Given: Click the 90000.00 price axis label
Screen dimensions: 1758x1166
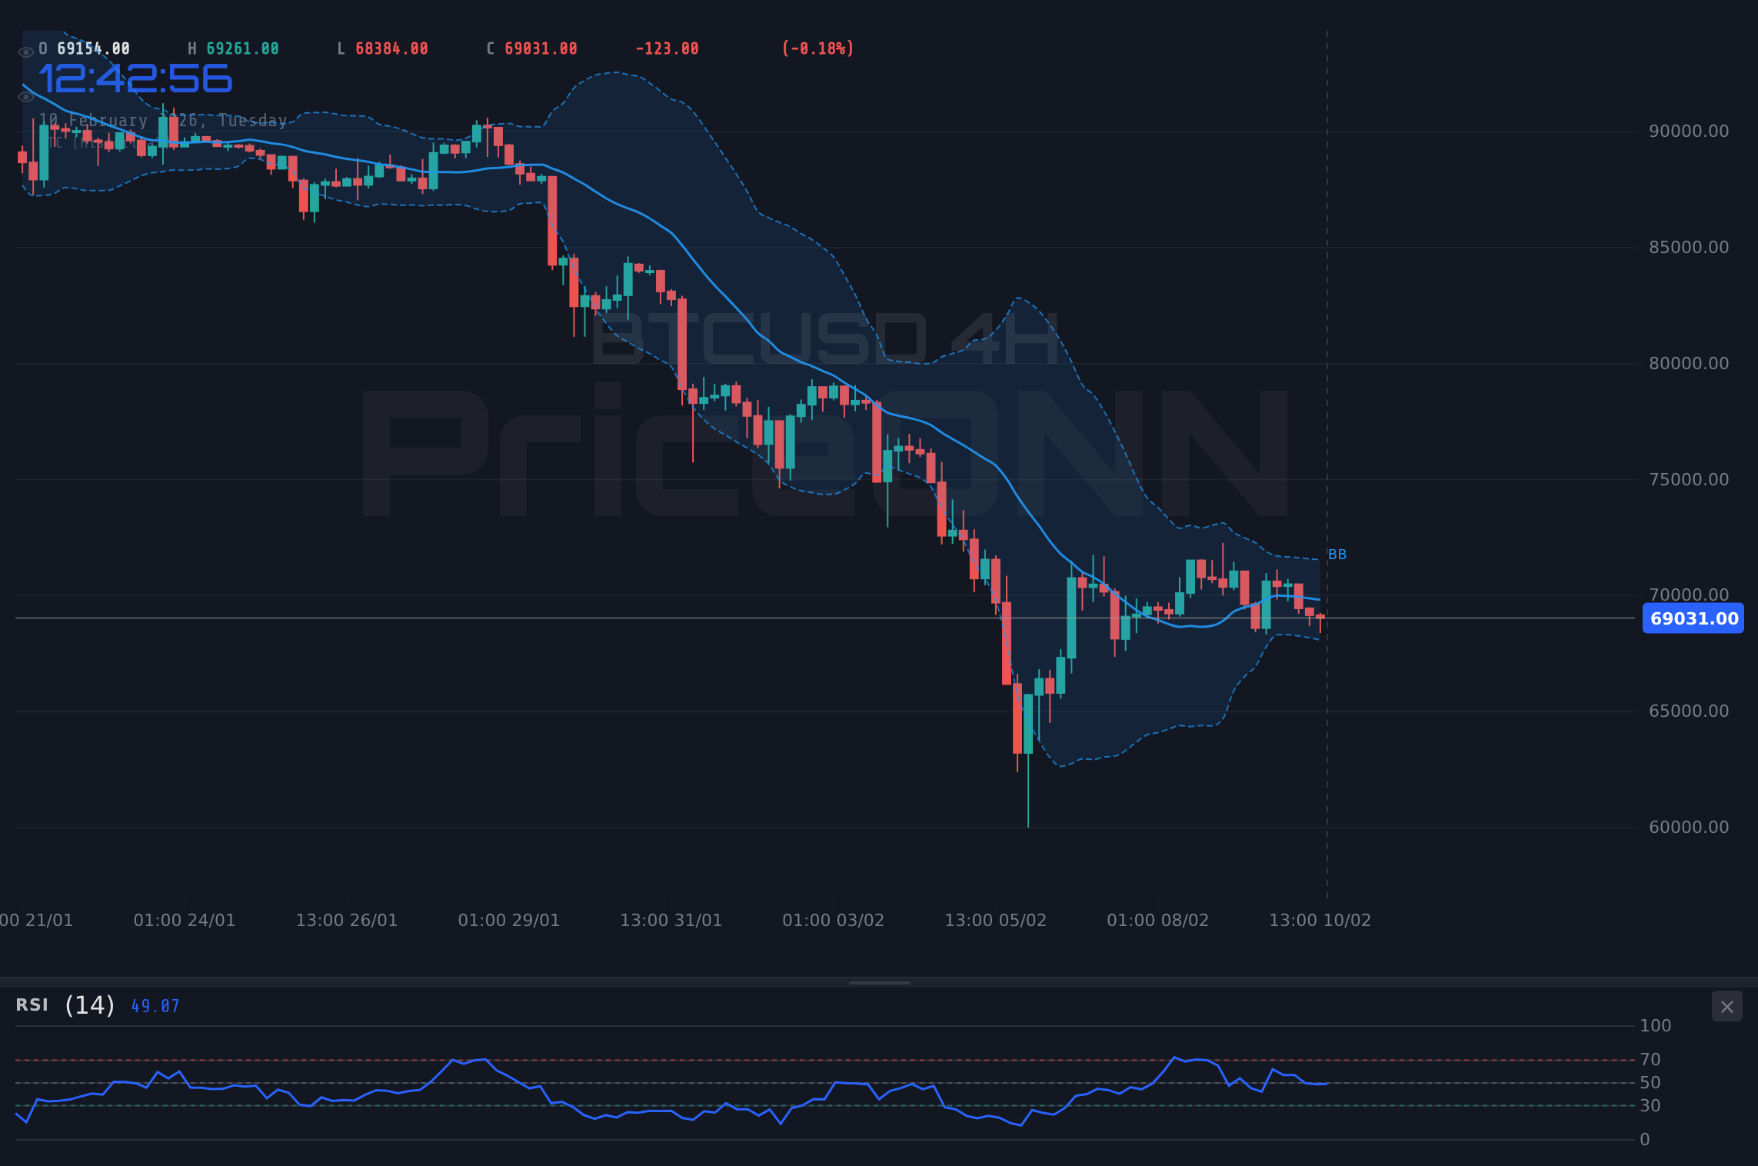Looking at the screenshot, I should [1689, 132].
